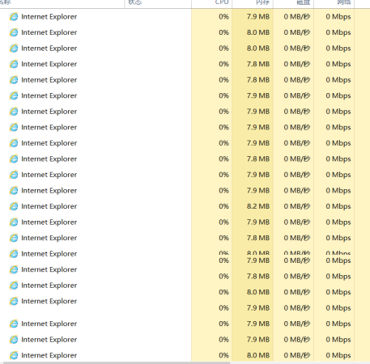This screenshot has width=370, height=364.
Task: Click the 状态 status column header
Action: [x=135, y=2]
